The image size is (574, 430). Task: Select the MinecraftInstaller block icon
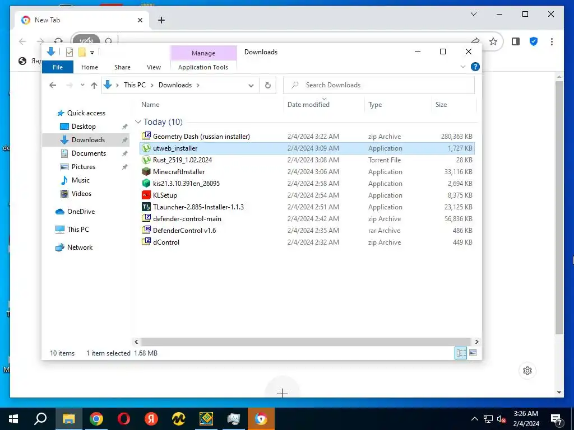pyautogui.click(x=146, y=171)
